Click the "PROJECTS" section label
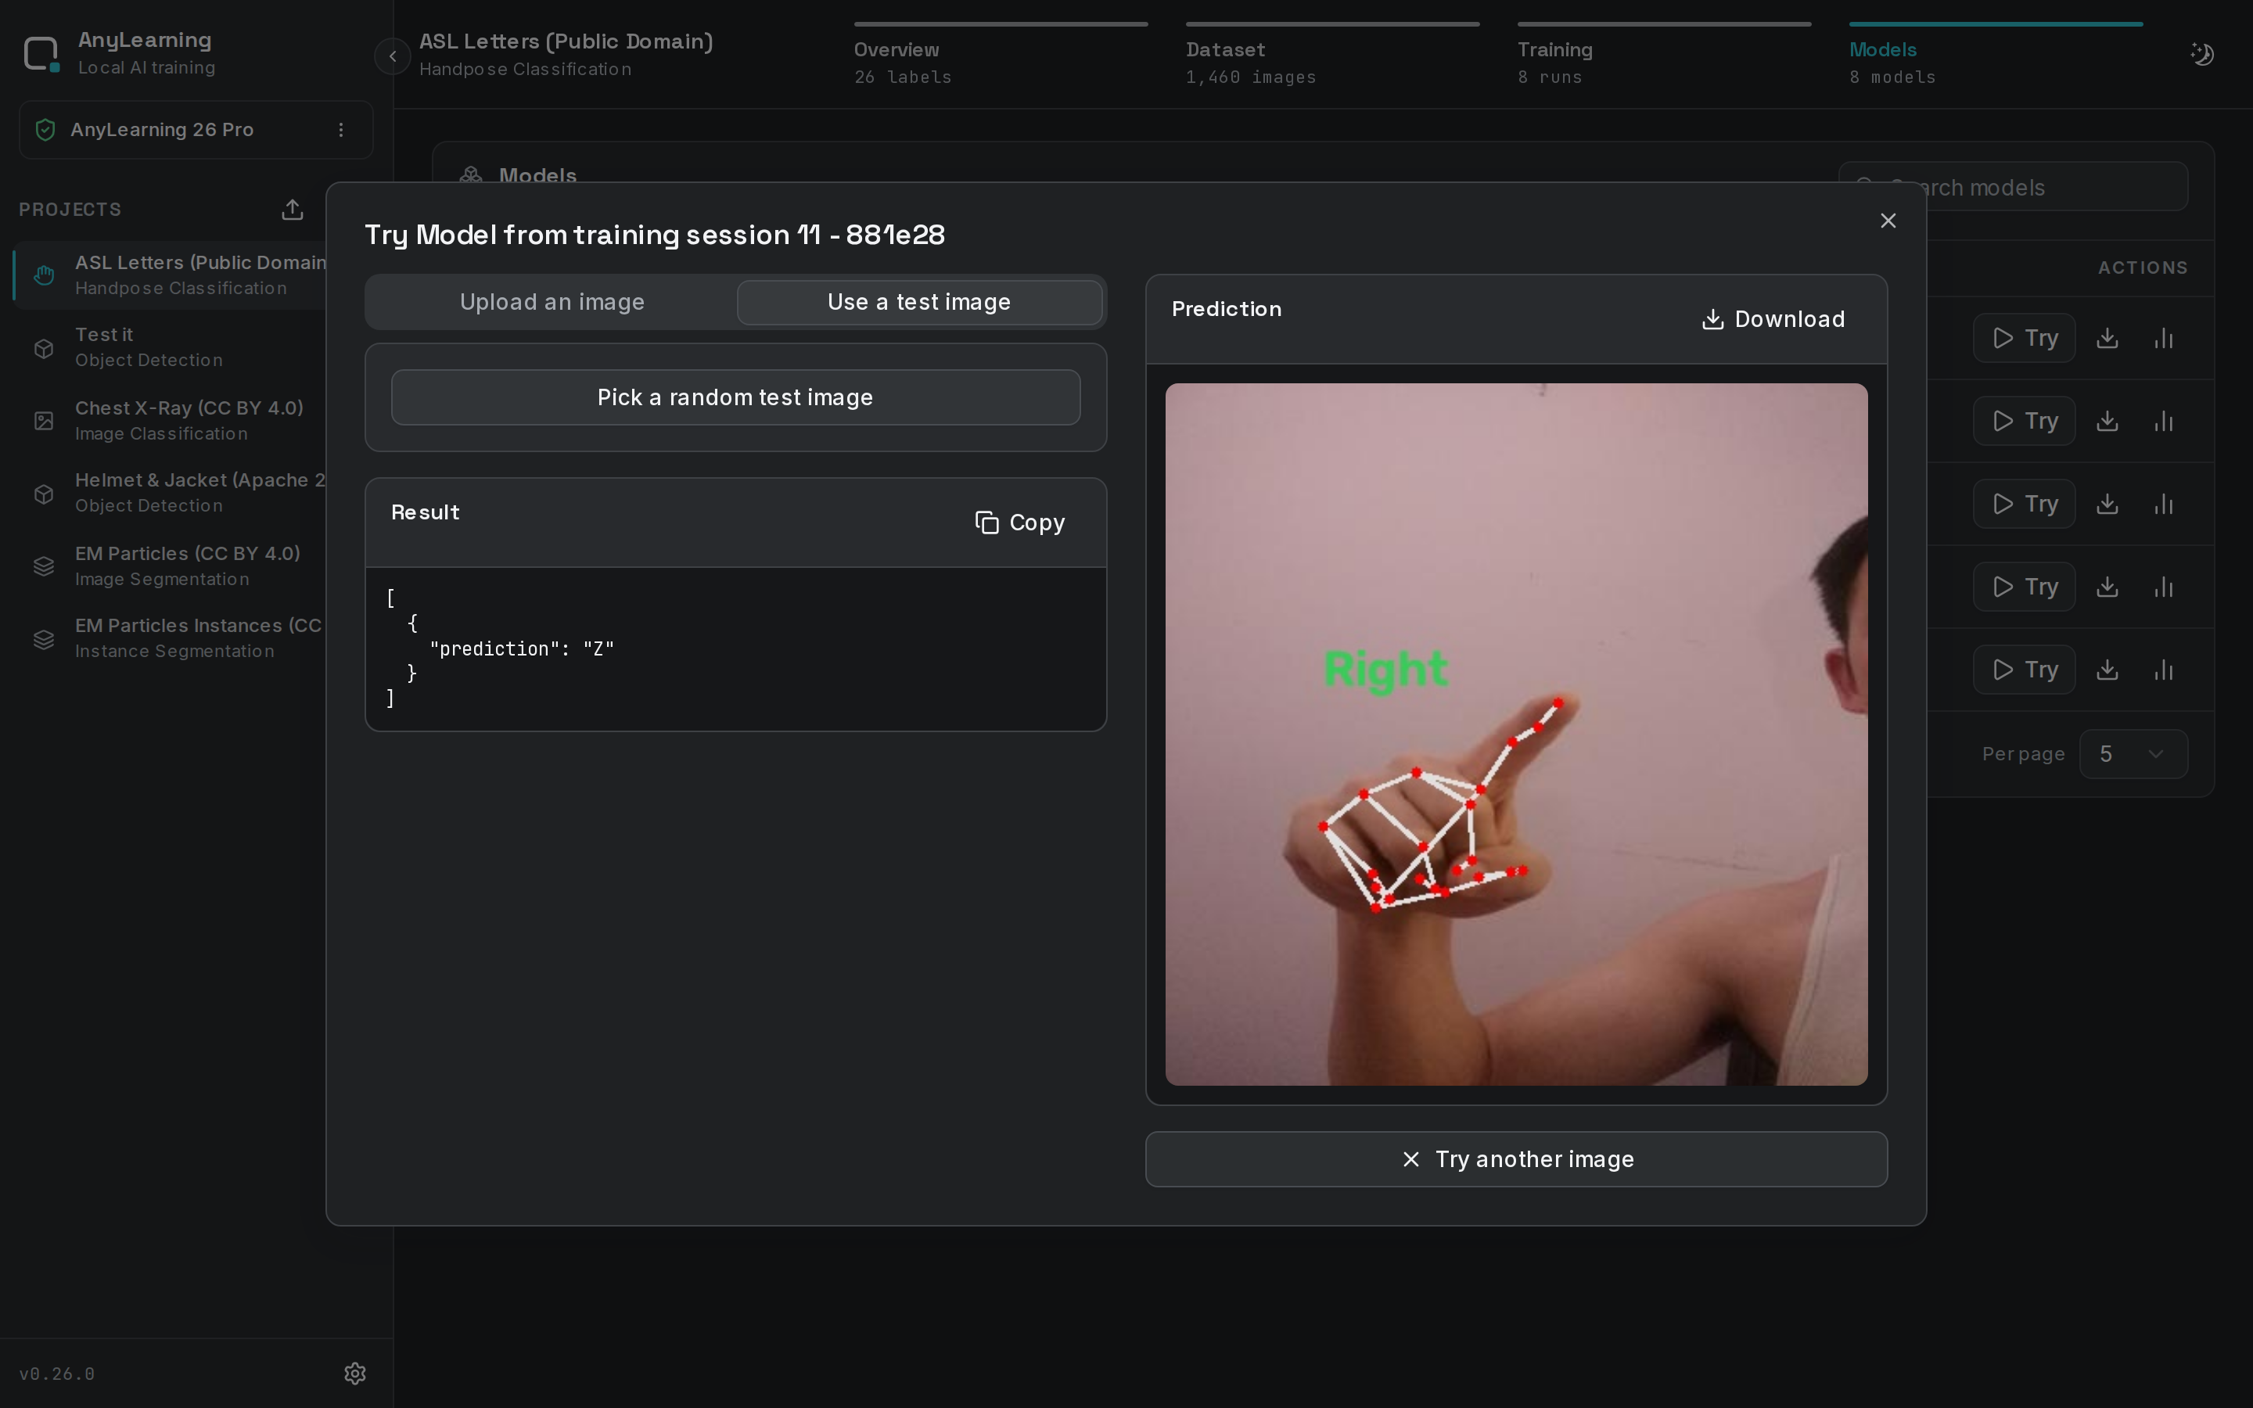Viewport: 2253px width, 1408px height. point(70,210)
